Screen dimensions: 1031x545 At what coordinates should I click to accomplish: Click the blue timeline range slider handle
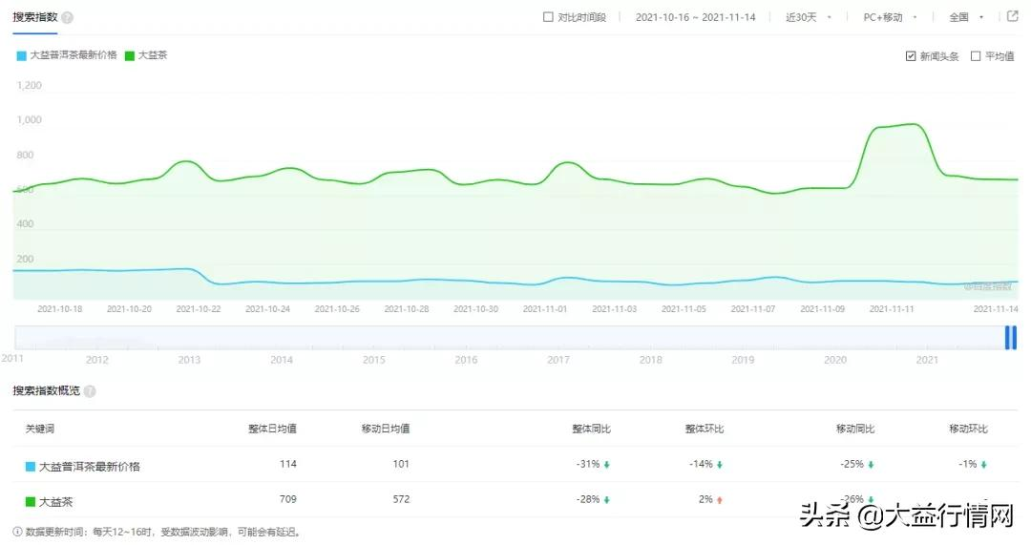(x=1011, y=337)
